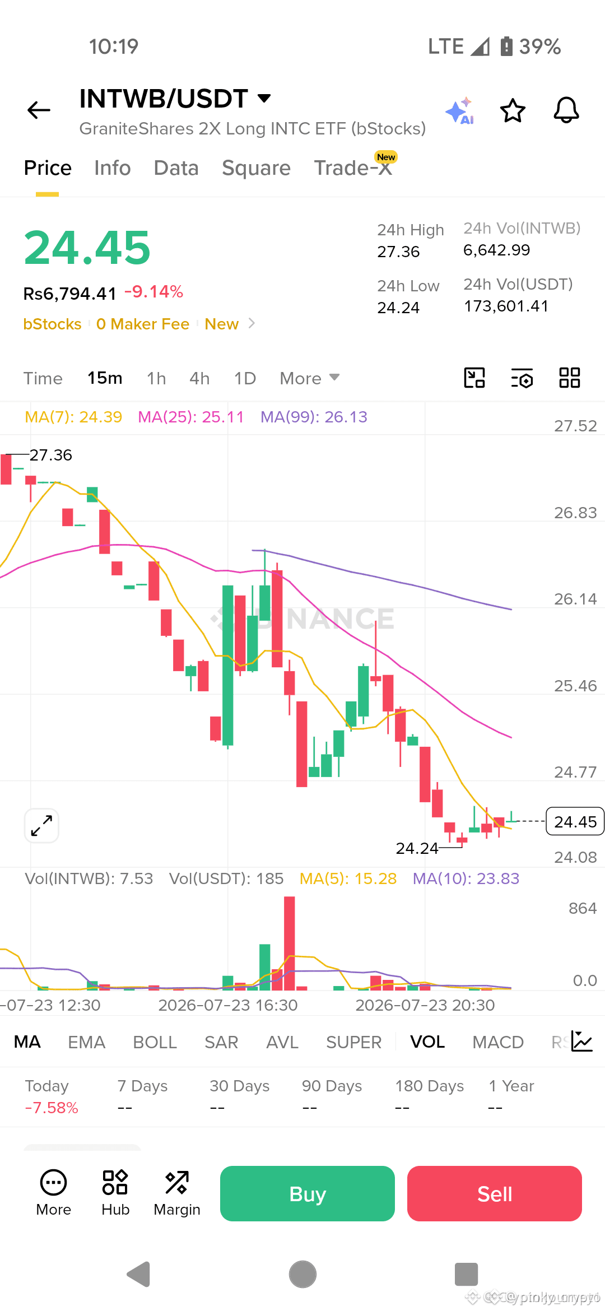Tap the 27.36 high marker on chart
This screenshot has width=605, height=1311.
[50, 455]
